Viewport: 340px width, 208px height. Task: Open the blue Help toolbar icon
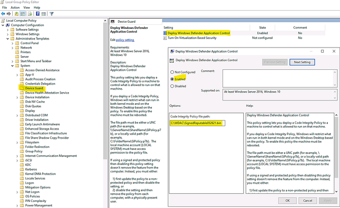pyautogui.click(x=37, y=14)
